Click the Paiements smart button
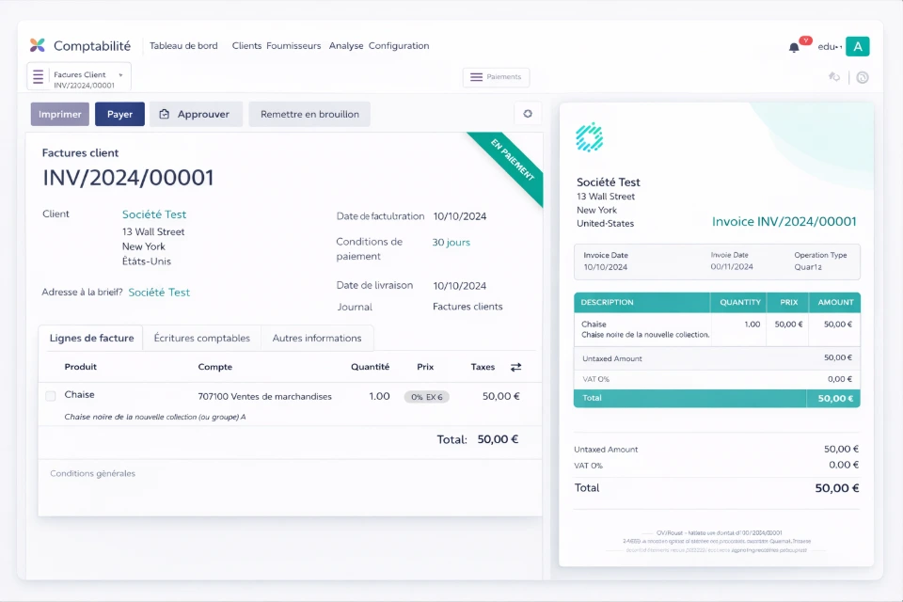Image resolution: width=903 pixels, height=602 pixels. point(496,77)
